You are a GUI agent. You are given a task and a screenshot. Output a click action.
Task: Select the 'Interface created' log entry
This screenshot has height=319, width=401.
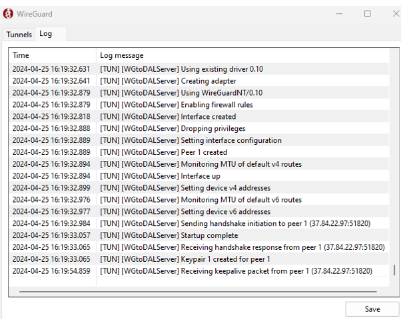199,116
